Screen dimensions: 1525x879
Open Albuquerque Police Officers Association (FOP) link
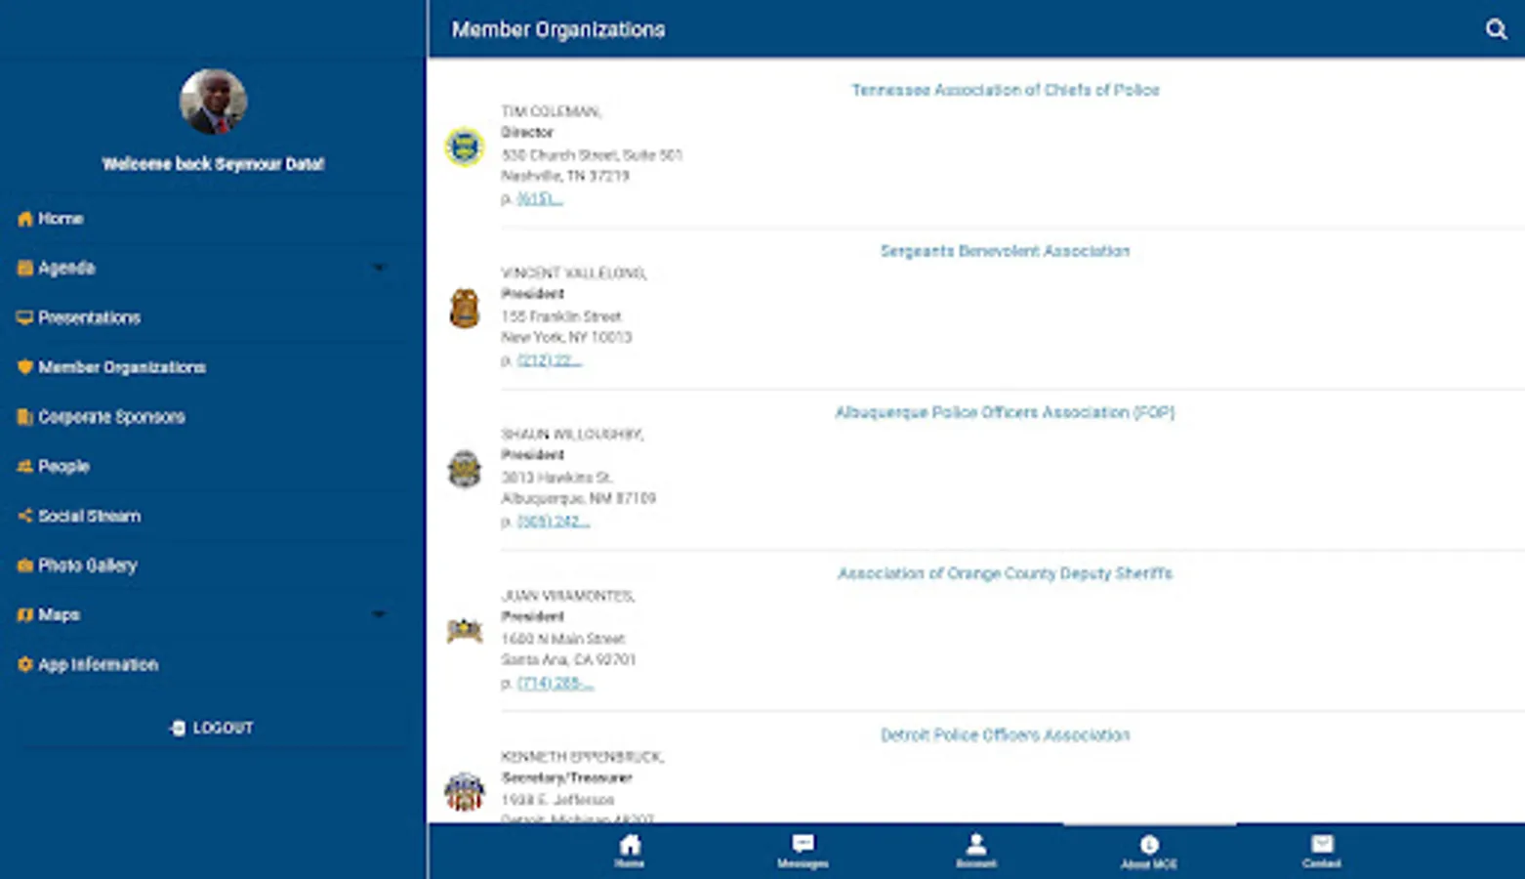tap(1005, 412)
